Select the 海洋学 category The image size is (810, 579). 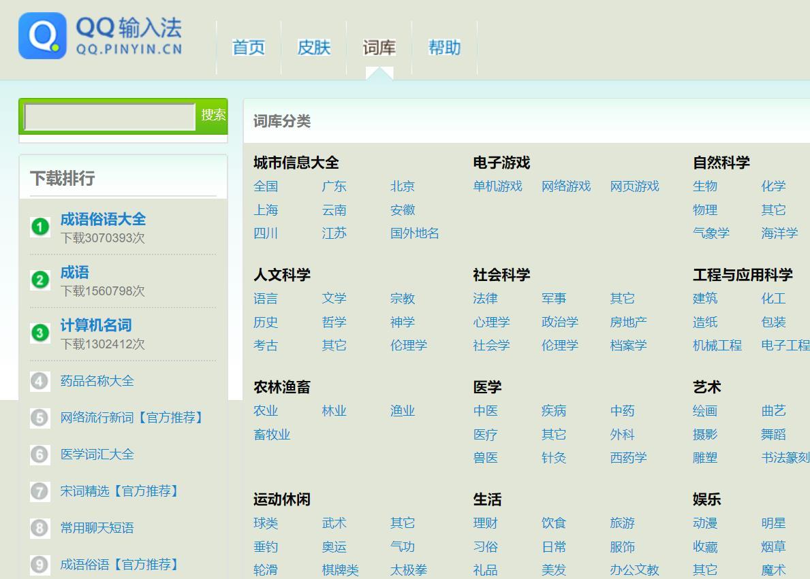click(x=779, y=233)
